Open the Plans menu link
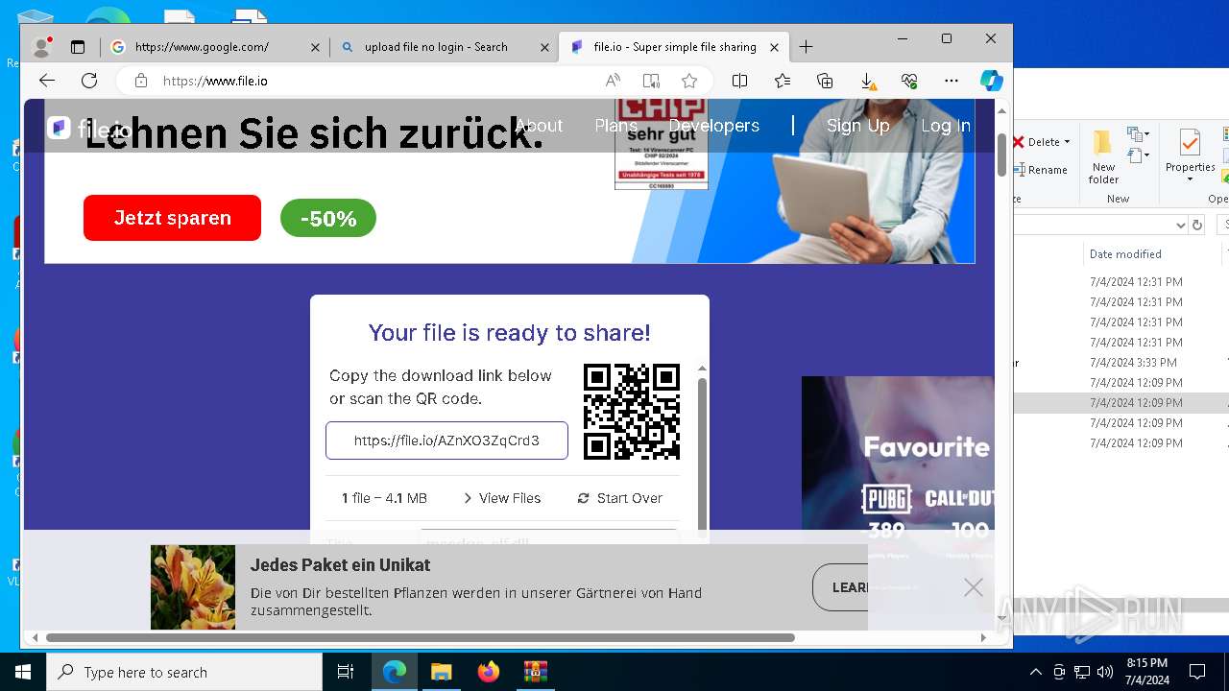The height and width of the screenshot is (691, 1229). [x=615, y=126]
